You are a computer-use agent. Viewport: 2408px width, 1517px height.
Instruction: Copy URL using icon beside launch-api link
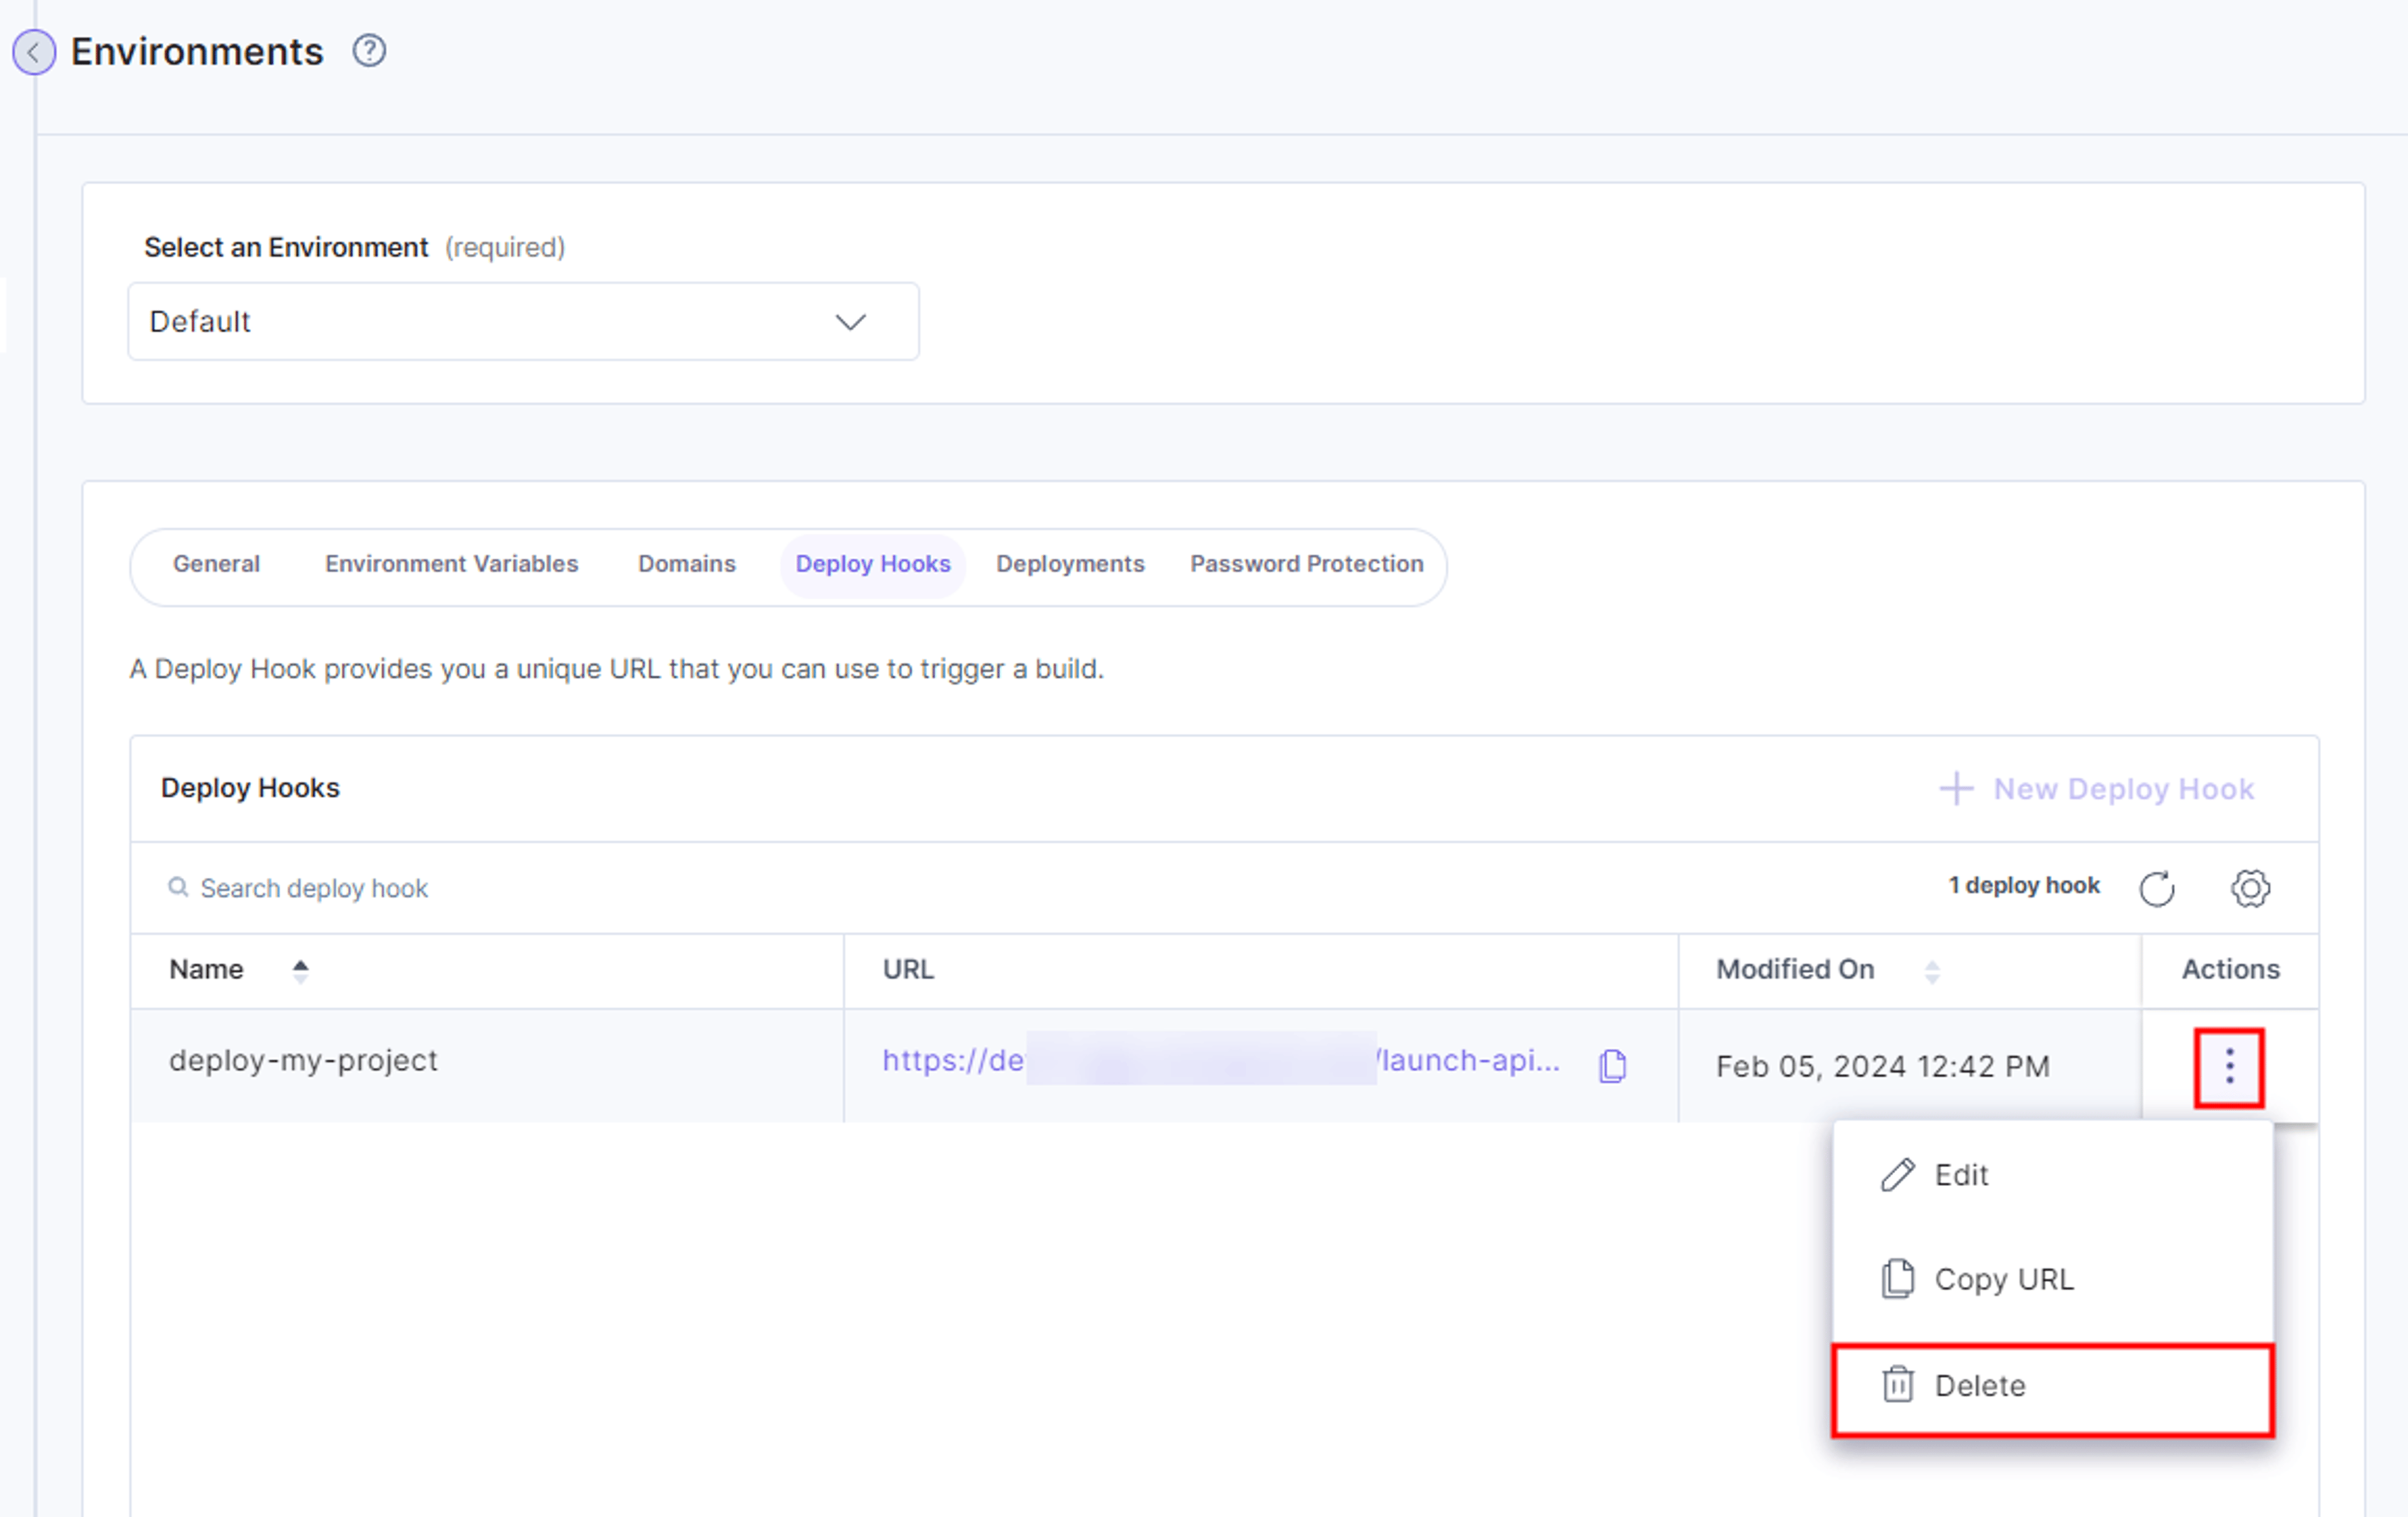click(x=1612, y=1065)
